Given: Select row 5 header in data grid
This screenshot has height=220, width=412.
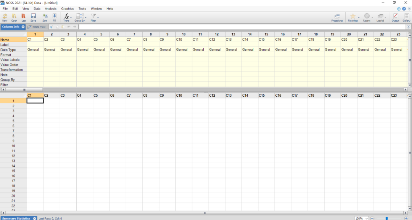Looking at the screenshot, I should pyautogui.click(x=13, y=121).
